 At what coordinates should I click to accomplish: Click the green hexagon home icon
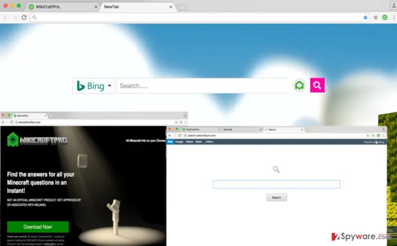tap(299, 85)
